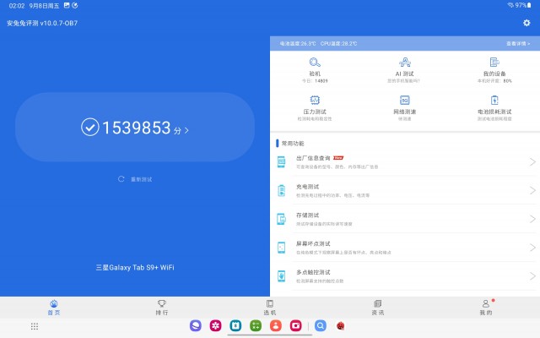Click the 屏幕坏点测试 dead pixel row icon
This screenshot has width=540, height=338.
[281, 248]
